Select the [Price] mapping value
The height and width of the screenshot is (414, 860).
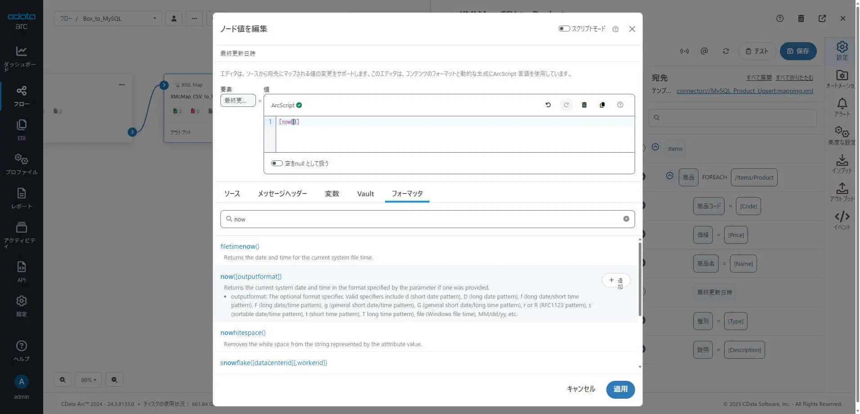[736, 235]
